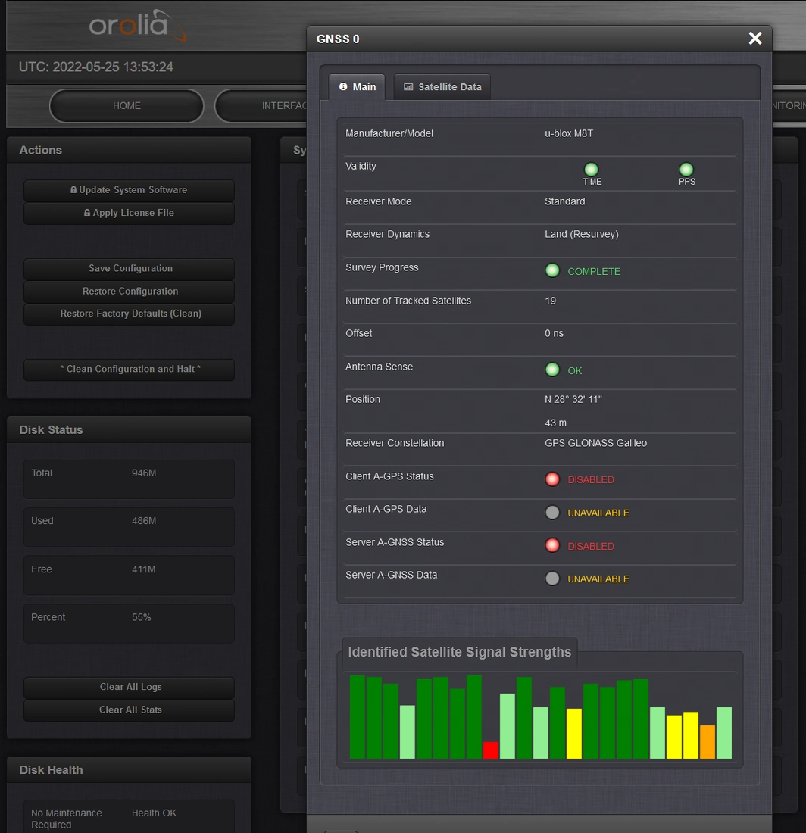Click the Antenna Sense green status light
Image resolution: width=806 pixels, height=833 pixels.
click(x=552, y=370)
